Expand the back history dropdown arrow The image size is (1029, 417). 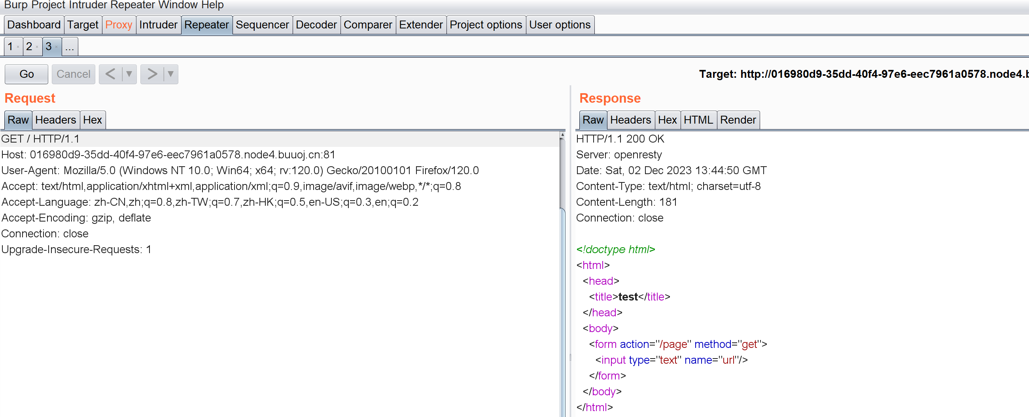click(x=129, y=74)
